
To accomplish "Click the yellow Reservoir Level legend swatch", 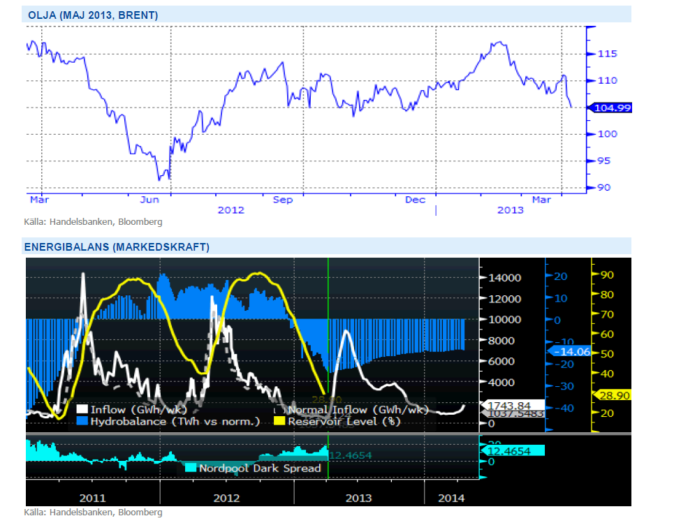I will pos(279,421).
